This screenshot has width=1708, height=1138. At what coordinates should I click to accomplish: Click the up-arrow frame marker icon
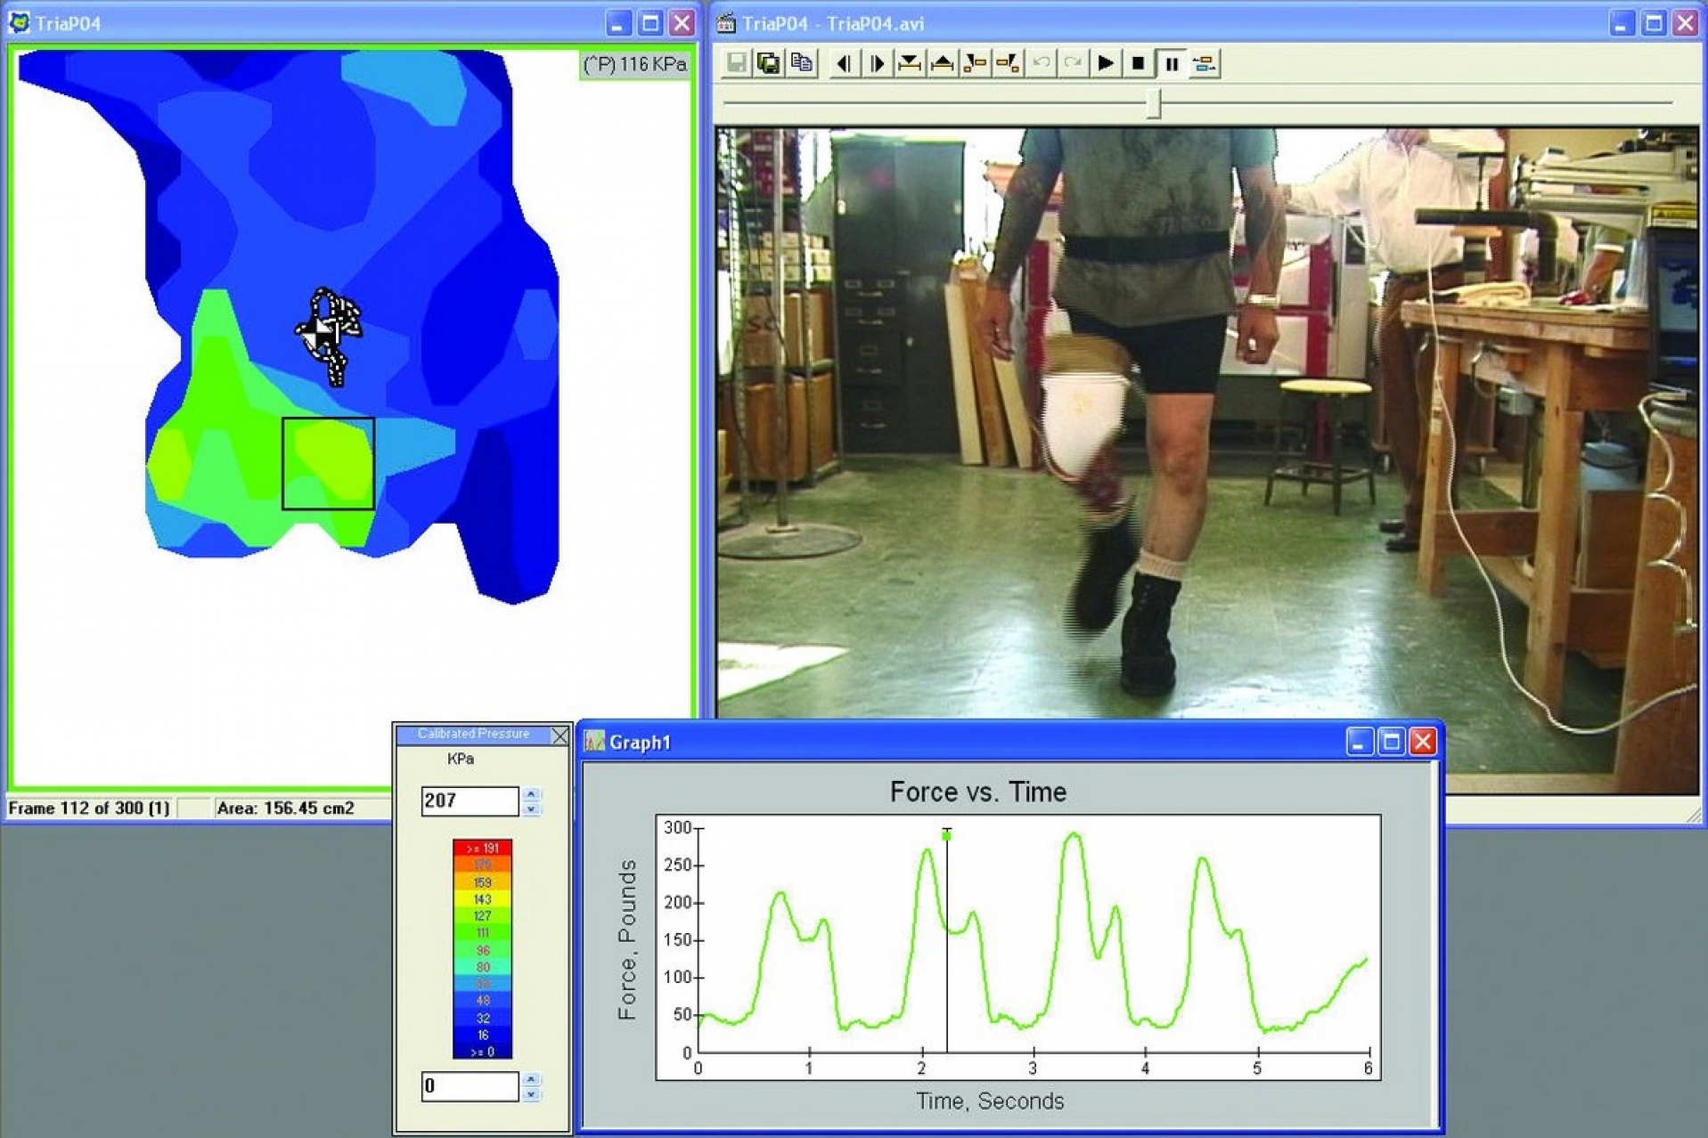(942, 63)
